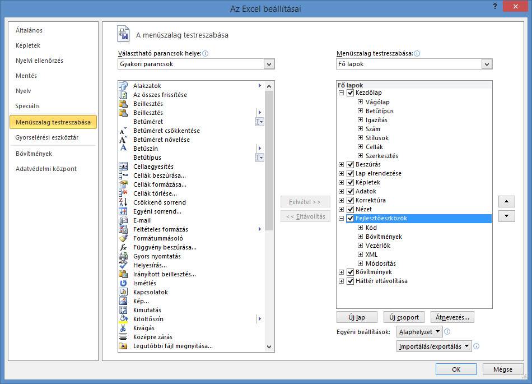Screen dimensions: 532x384
Task: Click the Cellák formázása icon
Action: pos(123,184)
